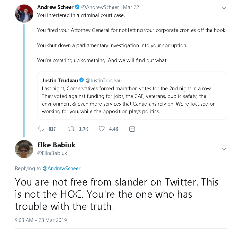Open Elke Babiuk's profile picture
Screen dimensions: 242x230
(x=24, y=149)
